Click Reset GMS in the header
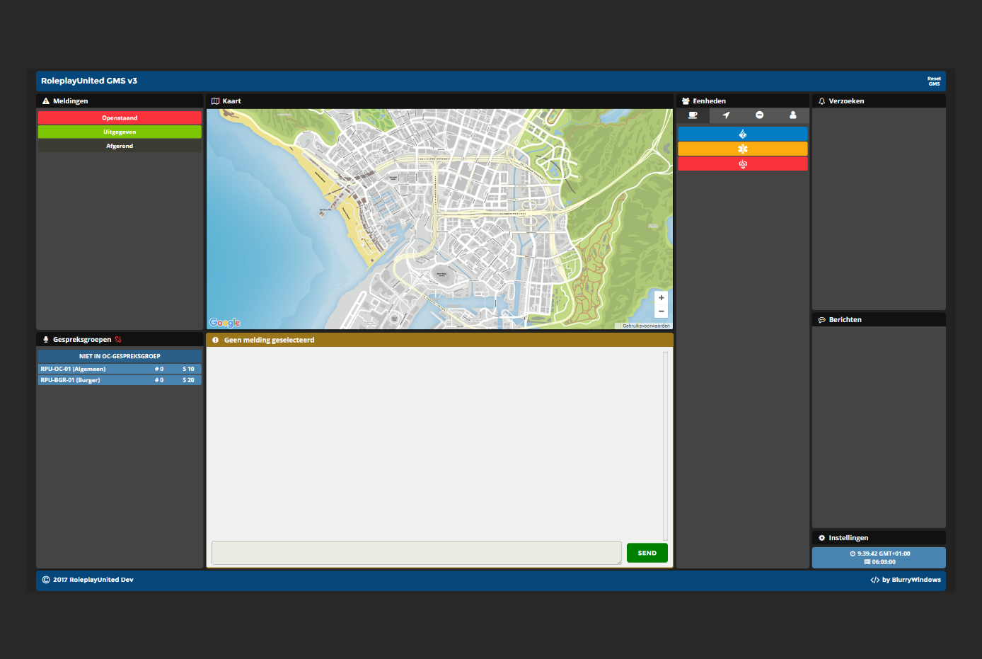This screenshot has width=982, height=659. point(934,81)
